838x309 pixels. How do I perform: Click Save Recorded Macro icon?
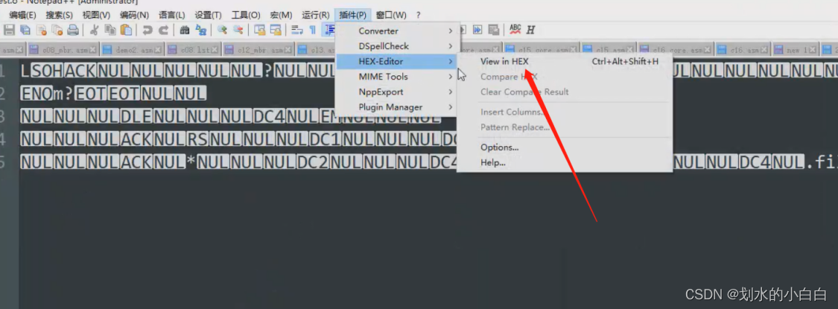click(x=494, y=30)
